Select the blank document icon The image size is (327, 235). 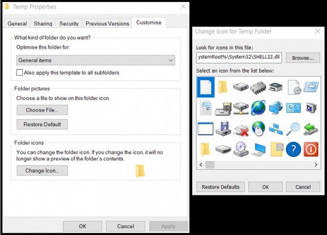click(206, 87)
